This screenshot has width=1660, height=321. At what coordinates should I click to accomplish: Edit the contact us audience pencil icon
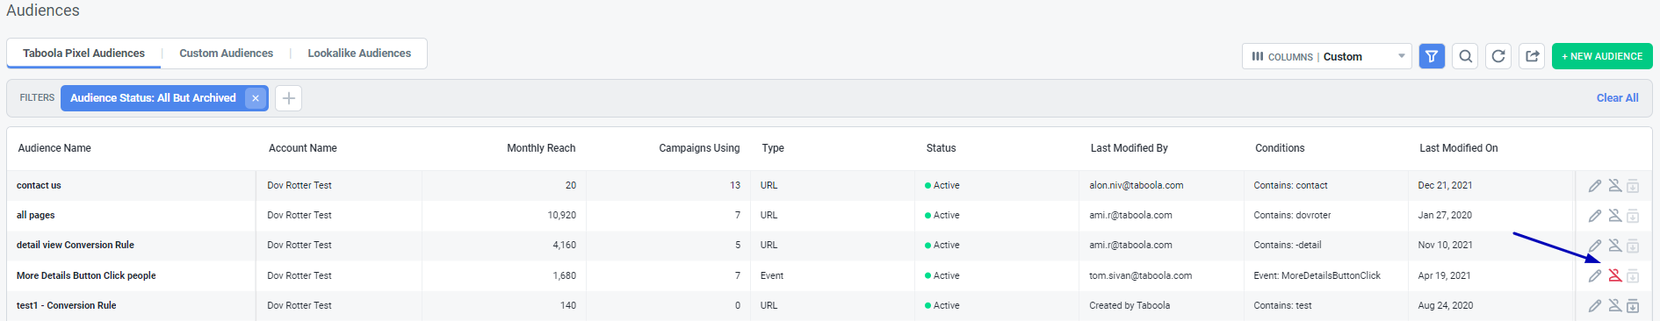[x=1595, y=186]
